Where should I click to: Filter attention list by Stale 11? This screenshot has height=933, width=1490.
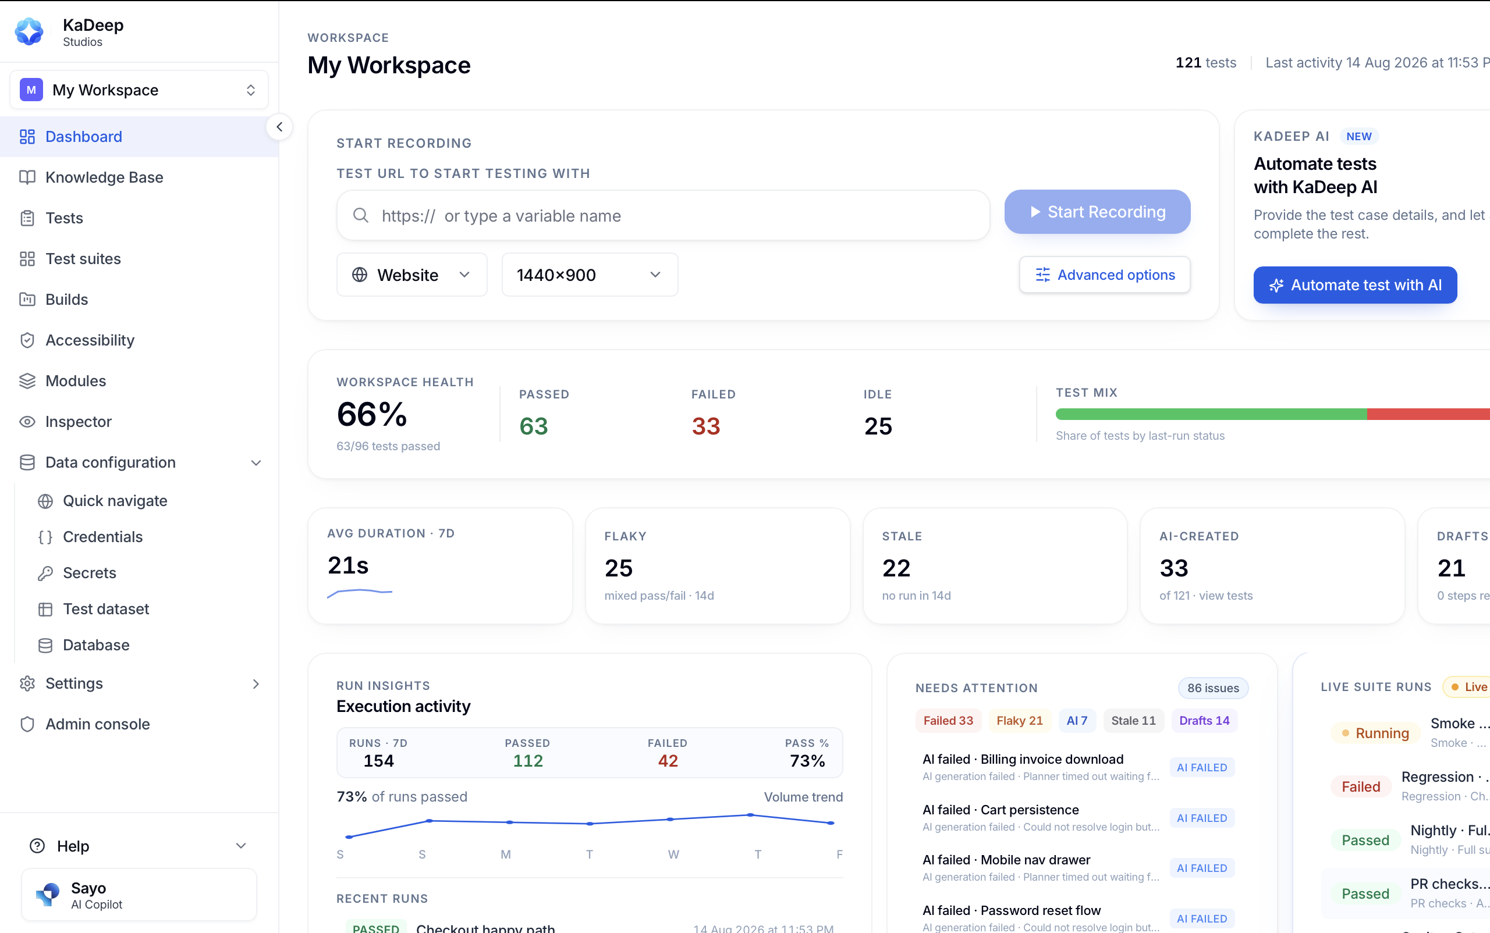pyautogui.click(x=1133, y=721)
